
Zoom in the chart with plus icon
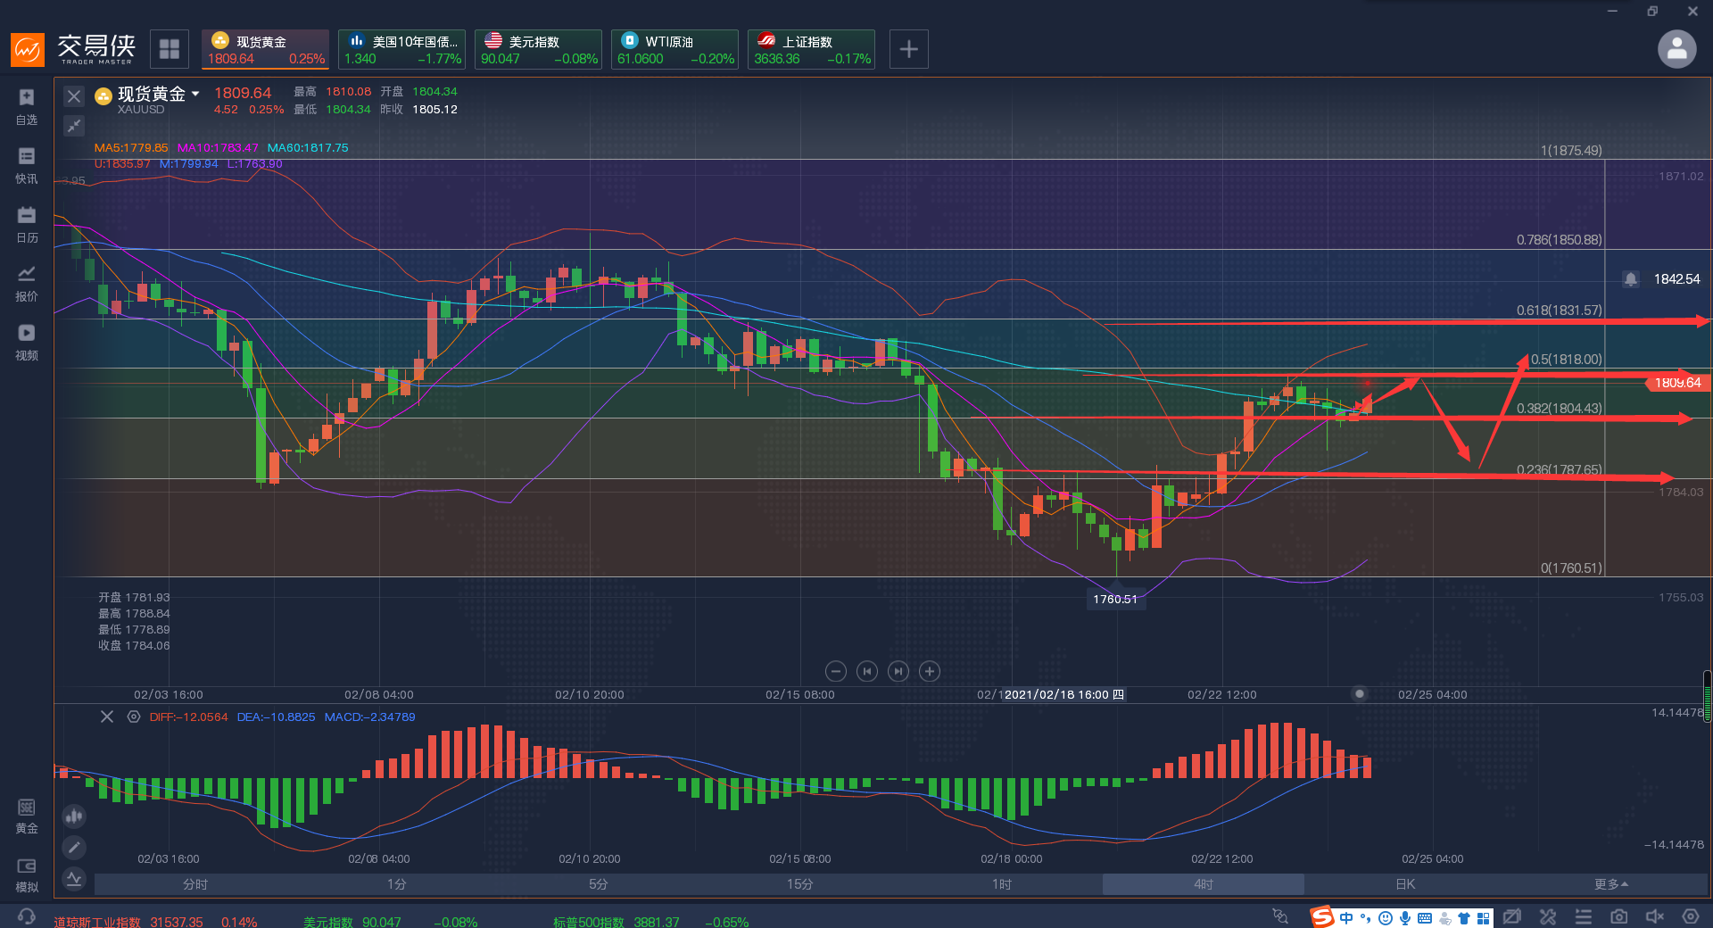[x=930, y=671]
